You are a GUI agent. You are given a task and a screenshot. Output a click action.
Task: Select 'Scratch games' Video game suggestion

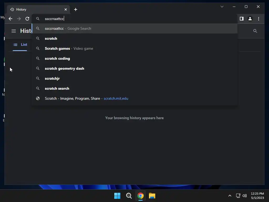pyautogui.click(x=135, y=48)
